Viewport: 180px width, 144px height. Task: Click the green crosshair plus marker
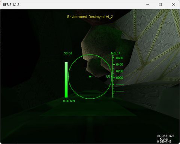(90, 76)
